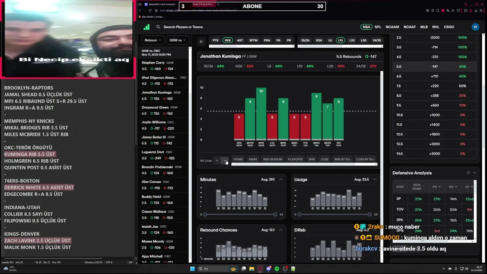487x274 pixels.
Task: Switch to NFL league tab
Action: click(378, 27)
